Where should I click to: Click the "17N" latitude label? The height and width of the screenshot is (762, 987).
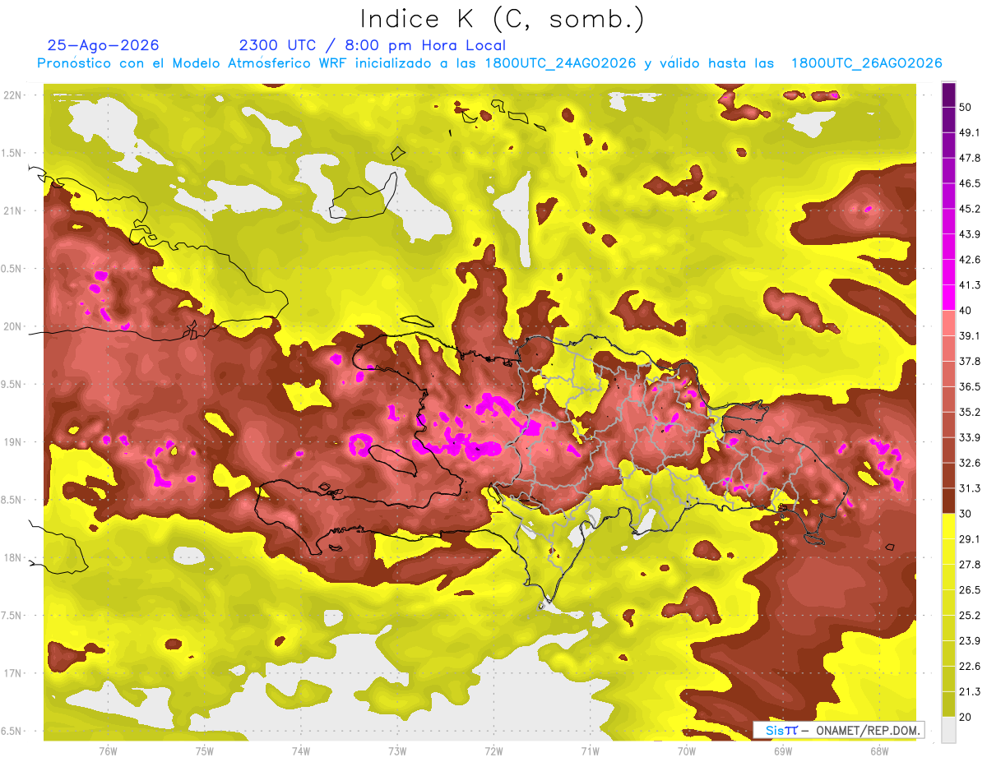14,673
